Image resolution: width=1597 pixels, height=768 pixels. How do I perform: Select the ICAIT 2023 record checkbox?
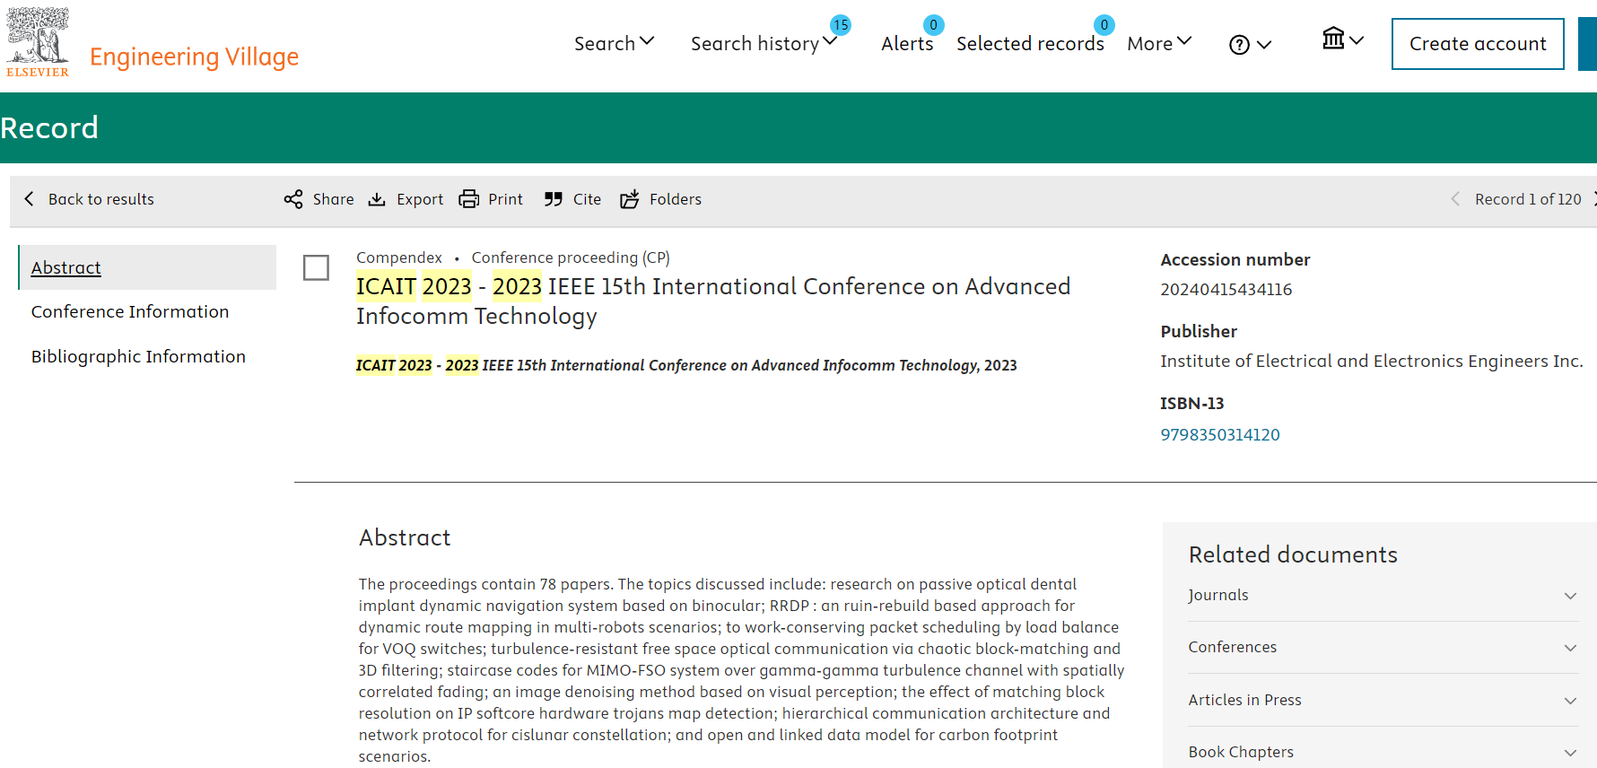coord(316,267)
